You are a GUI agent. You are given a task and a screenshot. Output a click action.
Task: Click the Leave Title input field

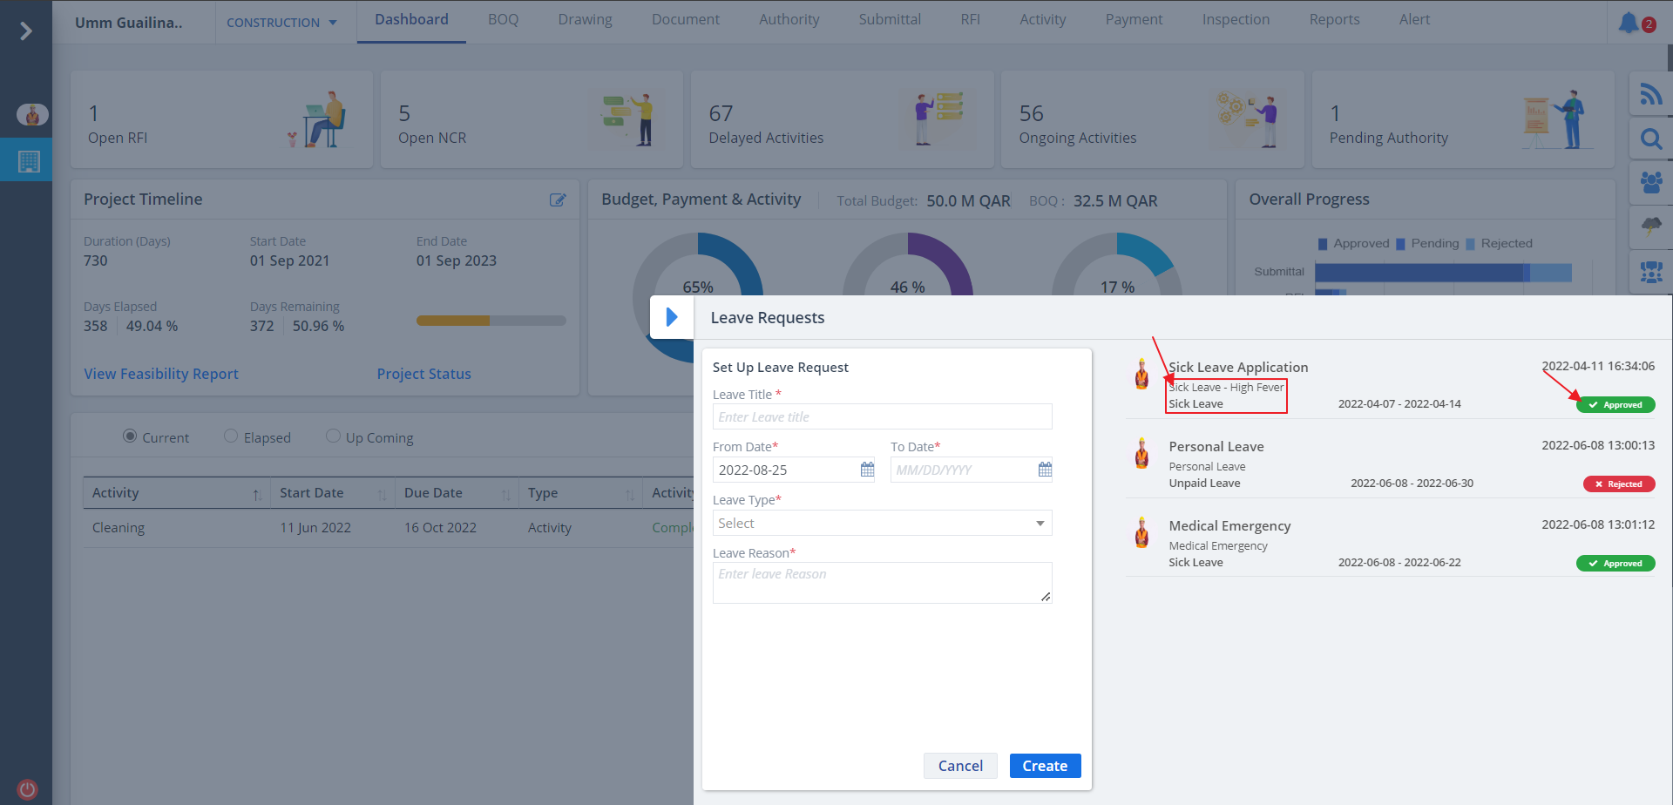point(882,417)
